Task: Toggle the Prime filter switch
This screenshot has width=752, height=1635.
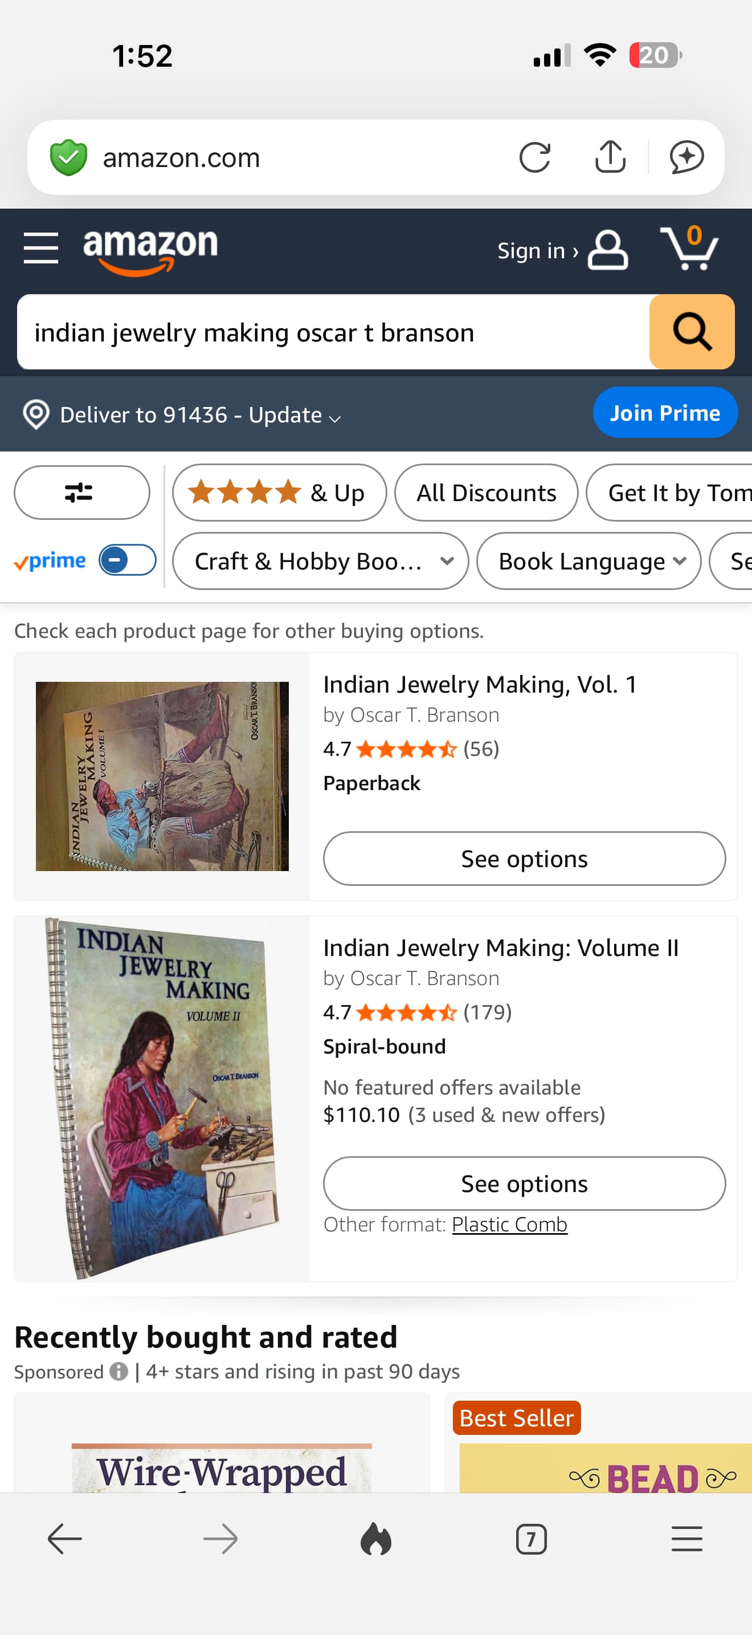Action: coord(128,560)
